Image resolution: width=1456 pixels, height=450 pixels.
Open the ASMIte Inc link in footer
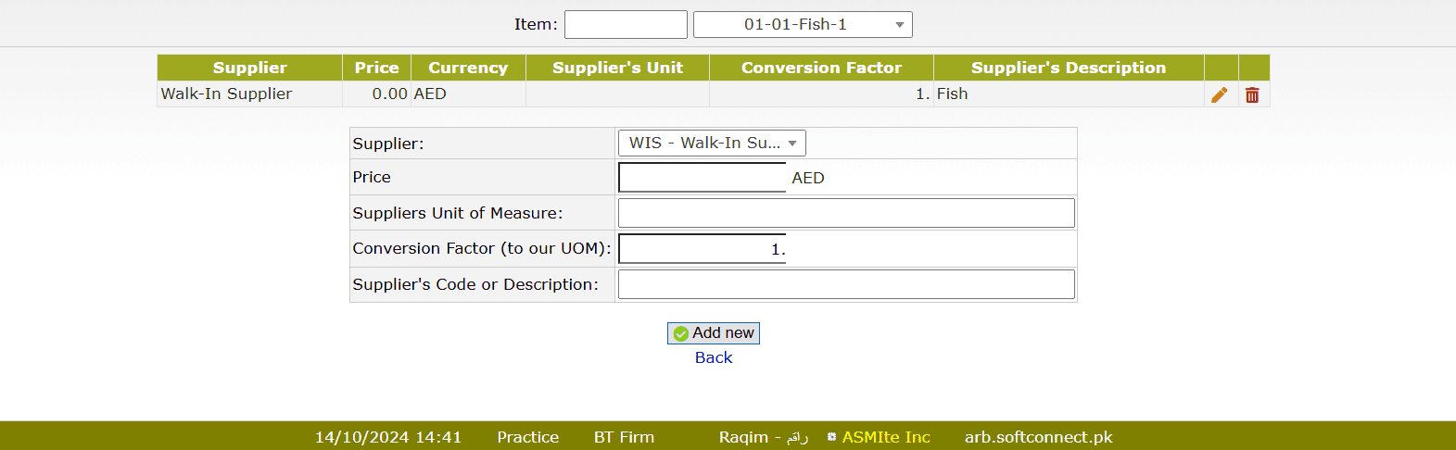[885, 437]
